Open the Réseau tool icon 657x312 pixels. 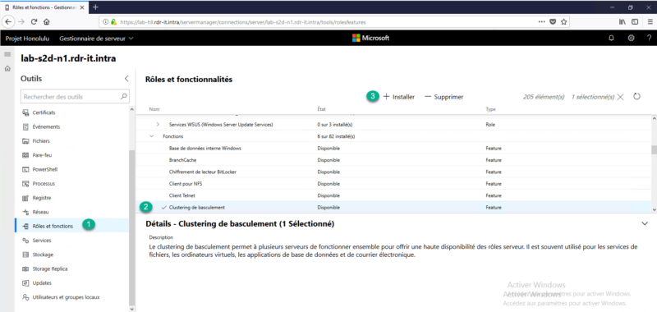coord(25,213)
